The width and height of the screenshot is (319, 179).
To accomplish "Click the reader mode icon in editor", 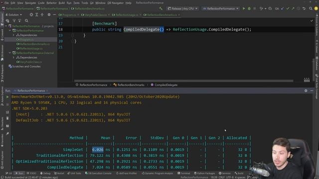I will point(307,80).
